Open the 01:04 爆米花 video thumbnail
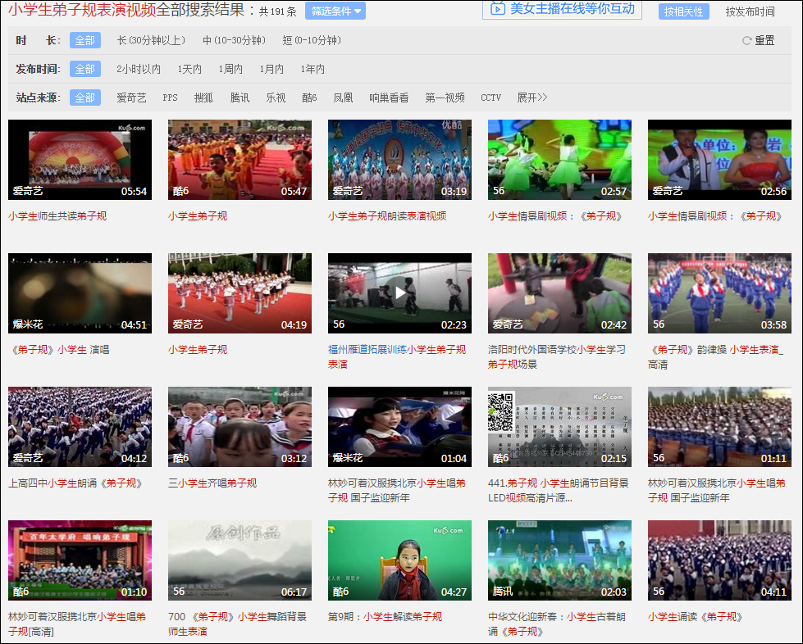Image resolution: width=803 pixels, height=644 pixels. tap(399, 427)
